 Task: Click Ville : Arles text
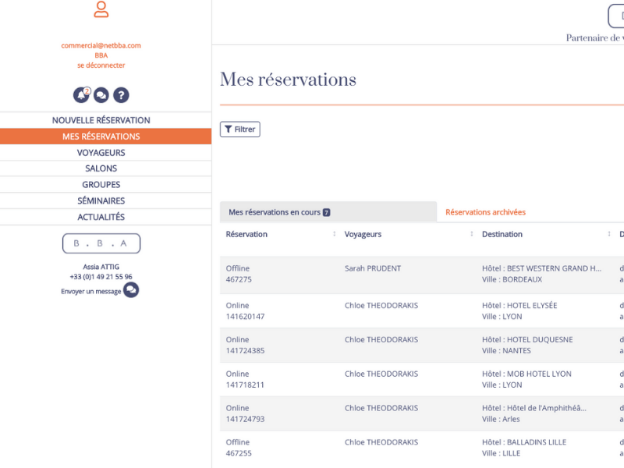tap(501, 419)
